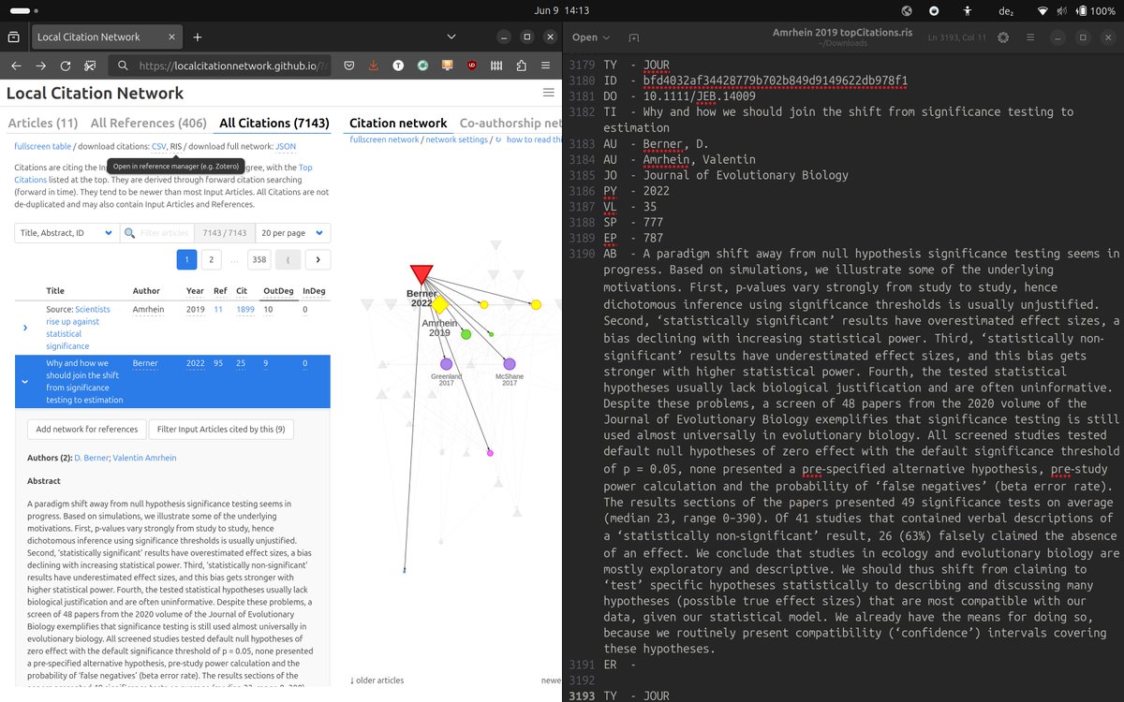Switch to the Articles (11) tab
The height and width of the screenshot is (702, 1124).
[43, 124]
